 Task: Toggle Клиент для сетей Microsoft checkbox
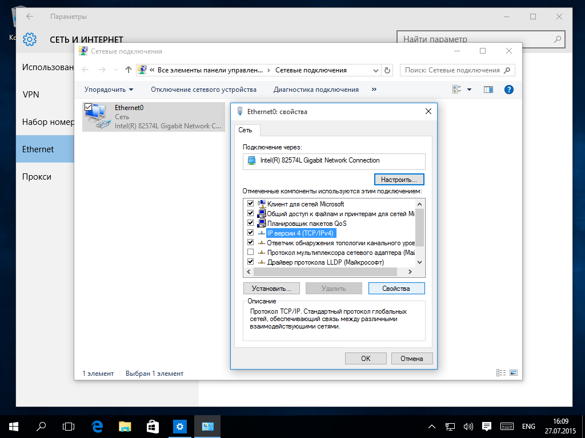click(x=250, y=204)
